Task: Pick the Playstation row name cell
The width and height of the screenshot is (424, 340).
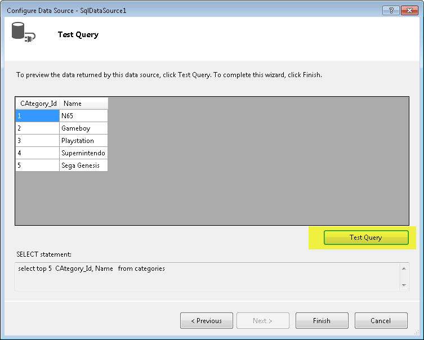Action: (x=83, y=141)
